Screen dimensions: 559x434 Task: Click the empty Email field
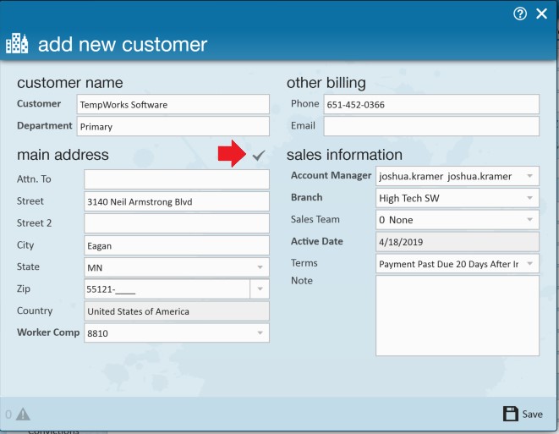coord(431,126)
